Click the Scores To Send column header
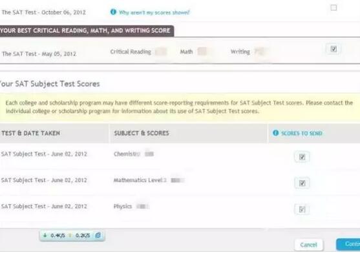This screenshot has height=253, width=360. point(302,133)
